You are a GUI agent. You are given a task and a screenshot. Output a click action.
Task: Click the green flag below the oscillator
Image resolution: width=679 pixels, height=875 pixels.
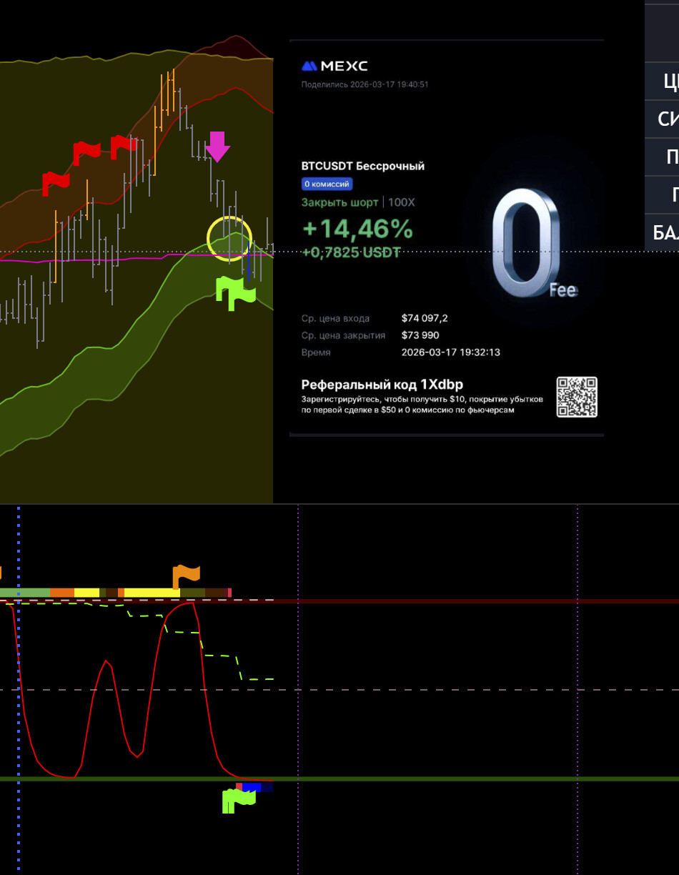click(237, 799)
